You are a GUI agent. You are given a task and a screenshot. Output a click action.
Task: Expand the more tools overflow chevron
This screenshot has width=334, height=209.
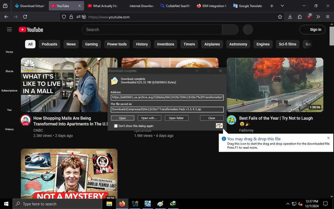click(x=318, y=17)
